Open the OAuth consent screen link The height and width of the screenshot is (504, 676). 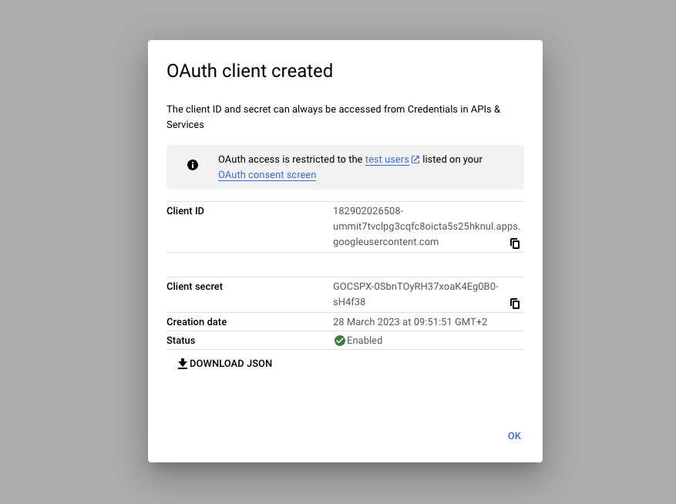(x=267, y=175)
